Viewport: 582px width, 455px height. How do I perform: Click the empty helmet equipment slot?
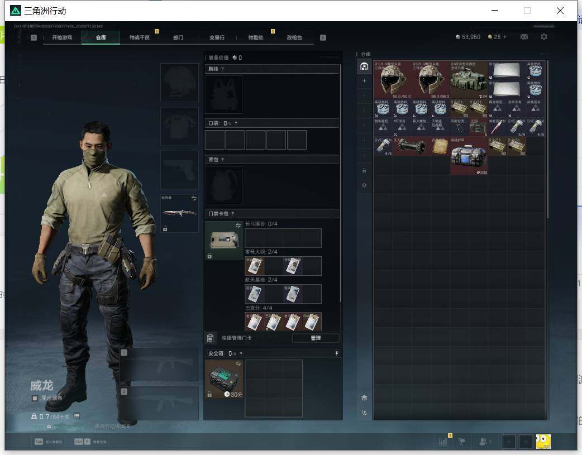pos(179,82)
